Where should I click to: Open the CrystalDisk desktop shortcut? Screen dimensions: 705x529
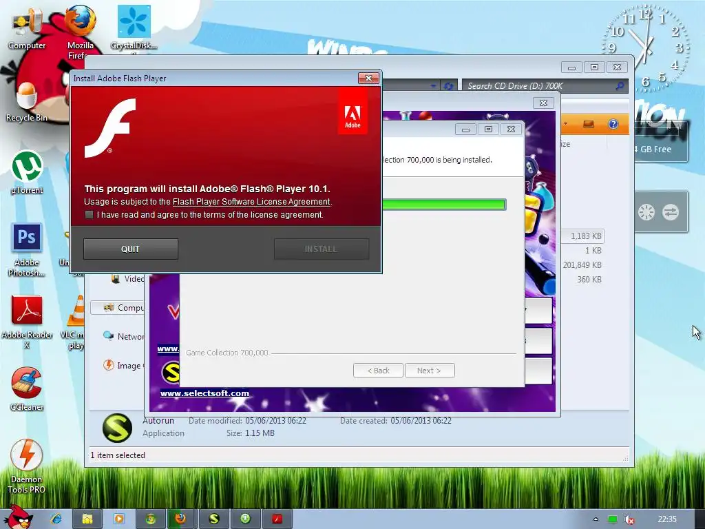[x=134, y=28]
